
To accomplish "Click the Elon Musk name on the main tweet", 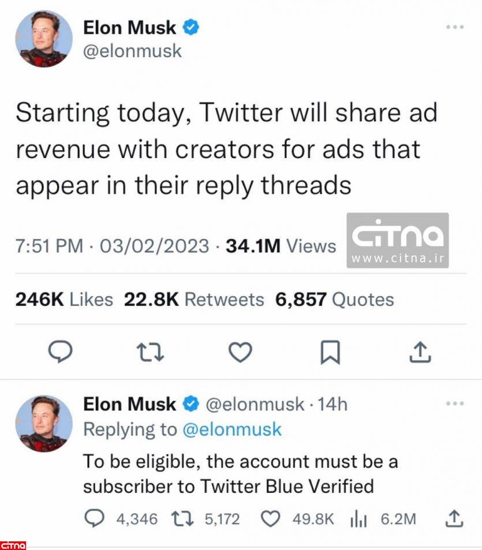I will click(130, 27).
